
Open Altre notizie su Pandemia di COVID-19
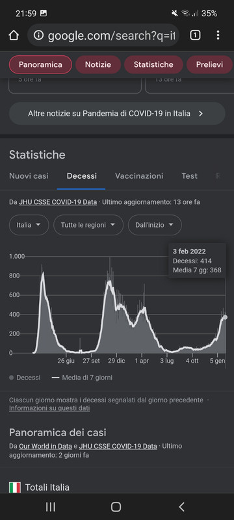pyautogui.click(x=117, y=113)
